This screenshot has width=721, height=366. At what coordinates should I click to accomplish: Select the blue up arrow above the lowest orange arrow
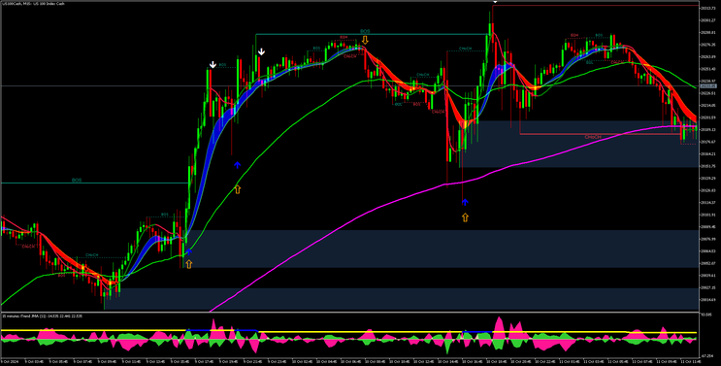click(188, 251)
